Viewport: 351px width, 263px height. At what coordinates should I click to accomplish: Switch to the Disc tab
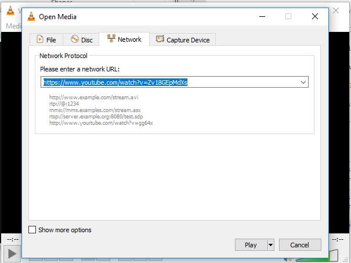coord(81,39)
